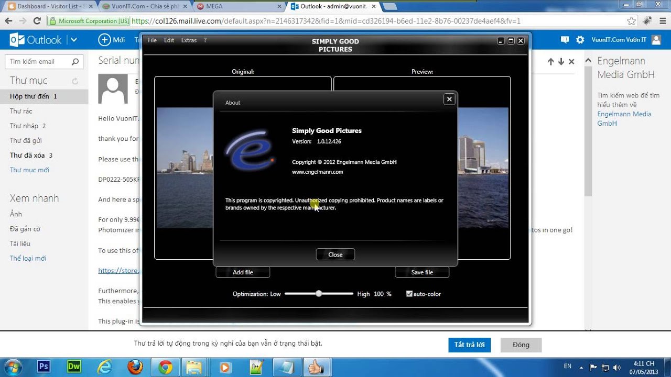Open Chrome menu icon
Image resolution: width=671 pixels, height=377 pixels.
coord(662,21)
